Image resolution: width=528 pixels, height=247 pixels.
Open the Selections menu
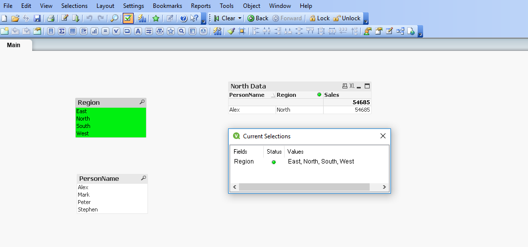pos(74,6)
